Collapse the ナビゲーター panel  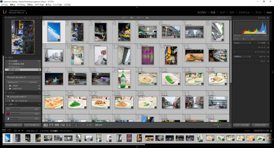coord(6,18)
